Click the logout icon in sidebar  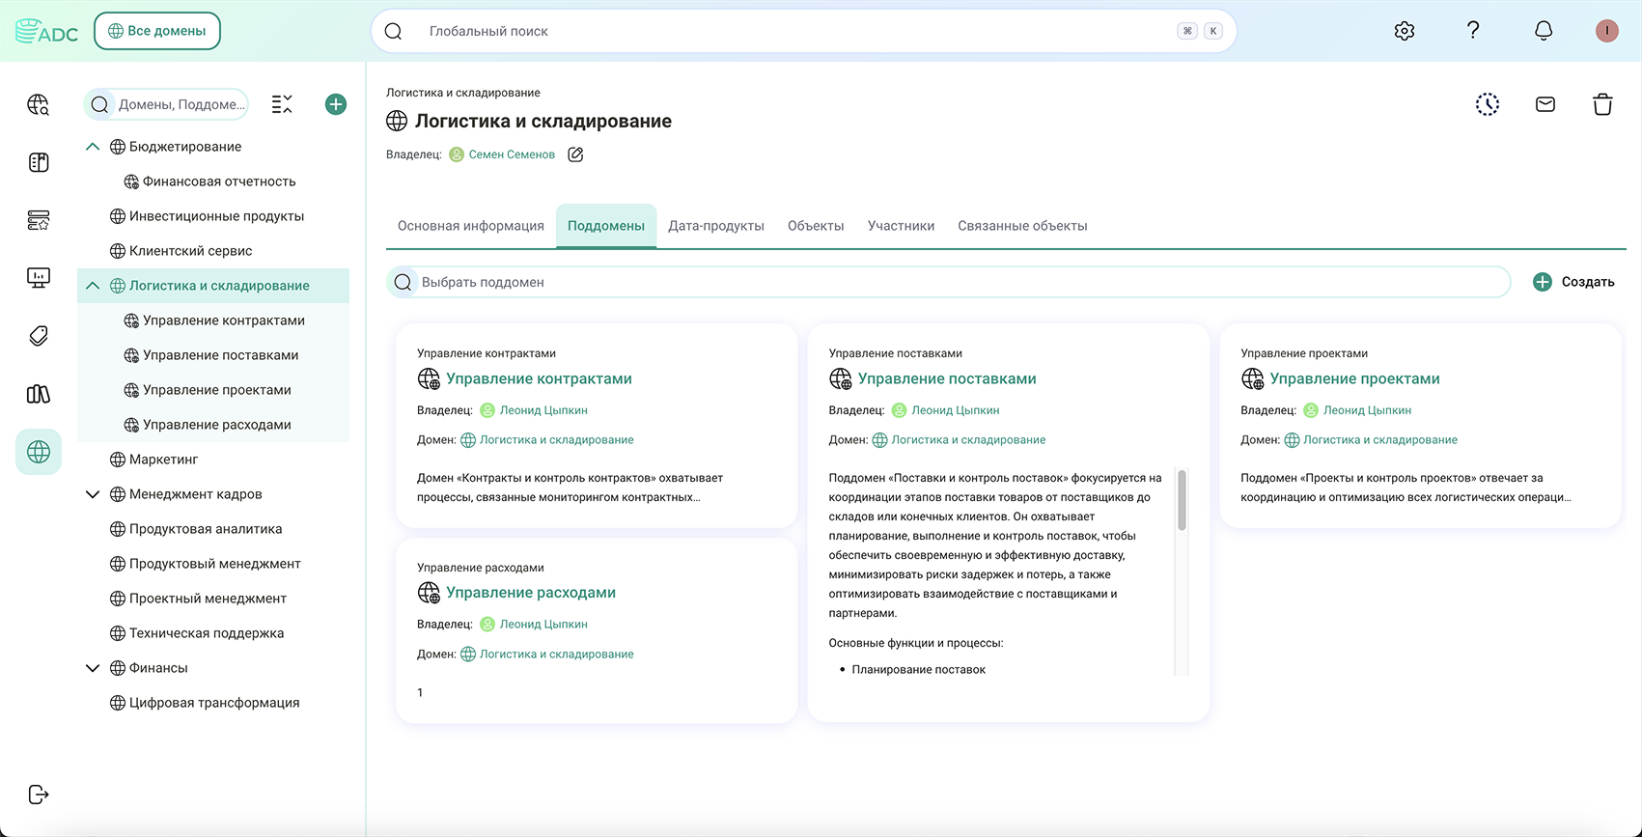click(x=39, y=795)
